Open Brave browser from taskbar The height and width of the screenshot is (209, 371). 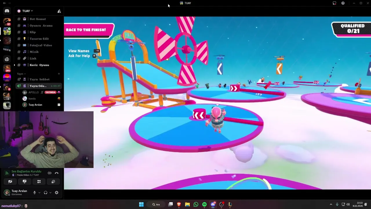[x=179, y=204]
